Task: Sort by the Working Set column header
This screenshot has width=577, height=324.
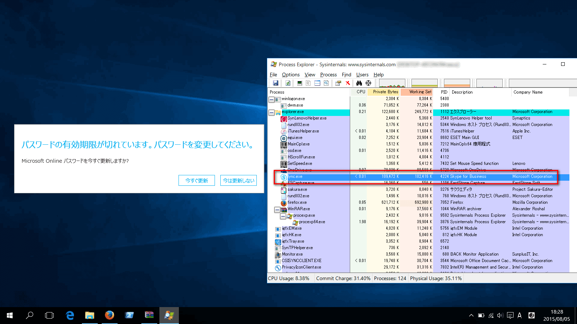Action: [417, 92]
